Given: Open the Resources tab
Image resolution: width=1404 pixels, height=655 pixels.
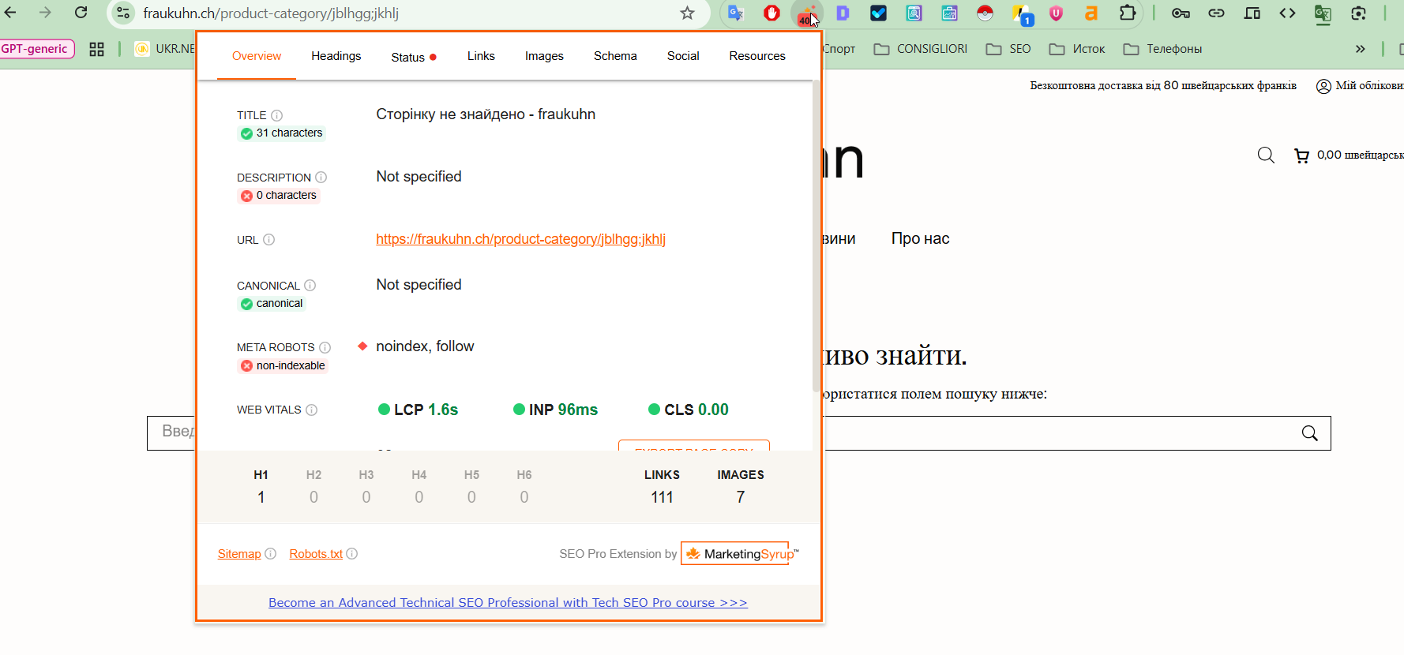Looking at the screenshot, I should tap(757, 56).
